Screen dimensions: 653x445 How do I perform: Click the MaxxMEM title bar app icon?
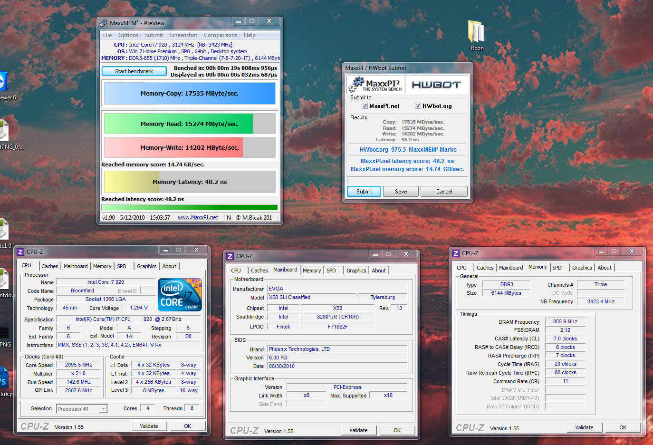point(104,23)
